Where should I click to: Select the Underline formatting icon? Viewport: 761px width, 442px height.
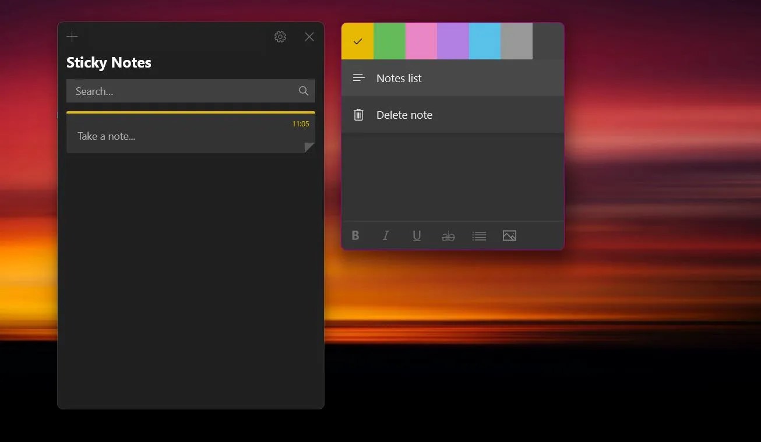[417, 235]
